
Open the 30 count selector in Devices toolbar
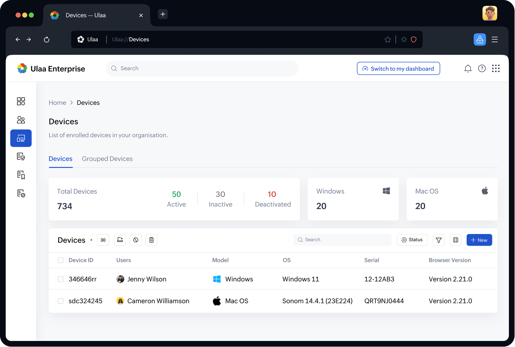(x=103, y=240)
